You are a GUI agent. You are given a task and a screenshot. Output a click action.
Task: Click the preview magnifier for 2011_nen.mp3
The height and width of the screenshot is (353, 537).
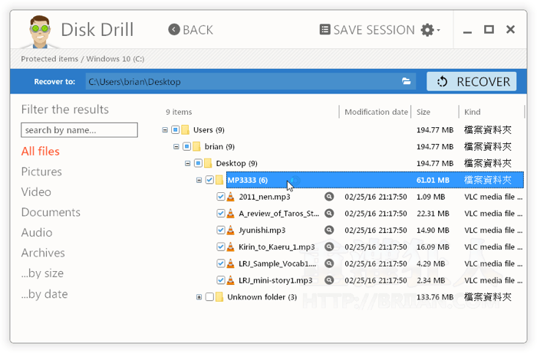tap(329, 197)
